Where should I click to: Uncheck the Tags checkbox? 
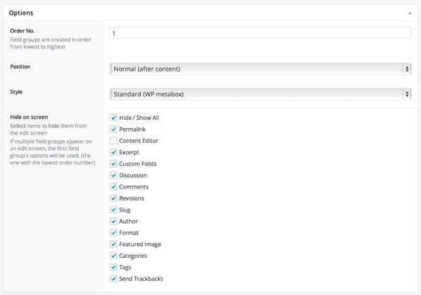[x=113, y=268]
